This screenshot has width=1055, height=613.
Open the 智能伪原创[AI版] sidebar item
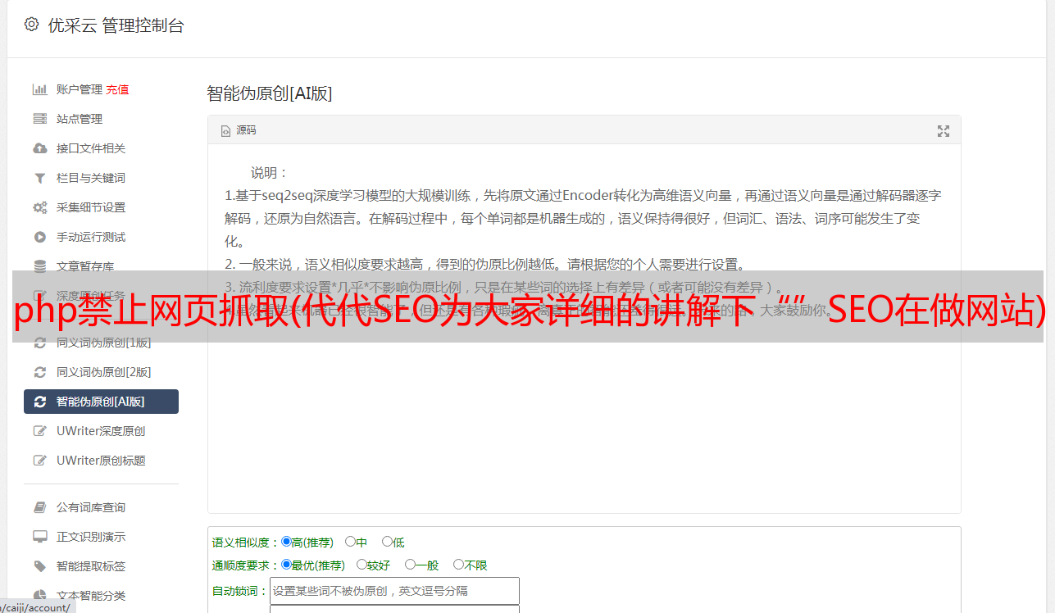point(101,402)
